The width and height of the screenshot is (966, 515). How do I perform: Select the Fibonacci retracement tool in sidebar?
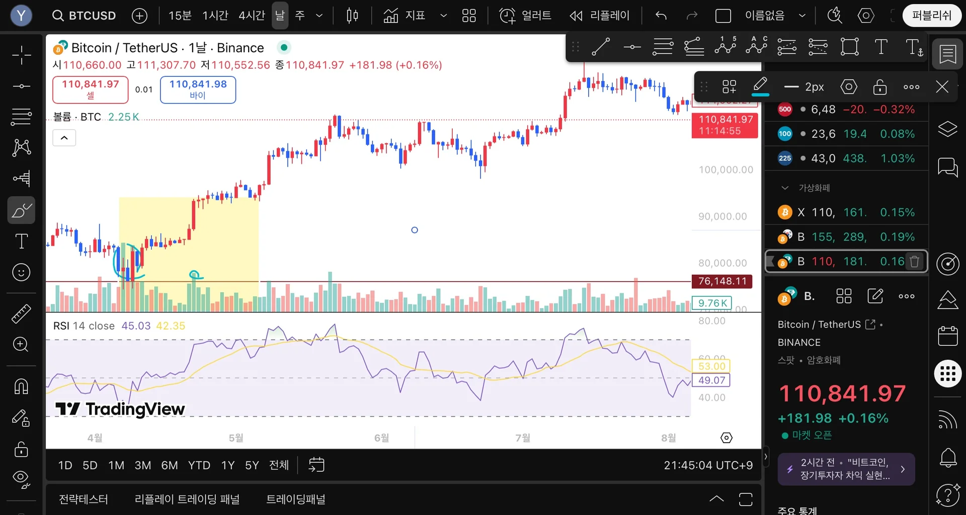21,117
